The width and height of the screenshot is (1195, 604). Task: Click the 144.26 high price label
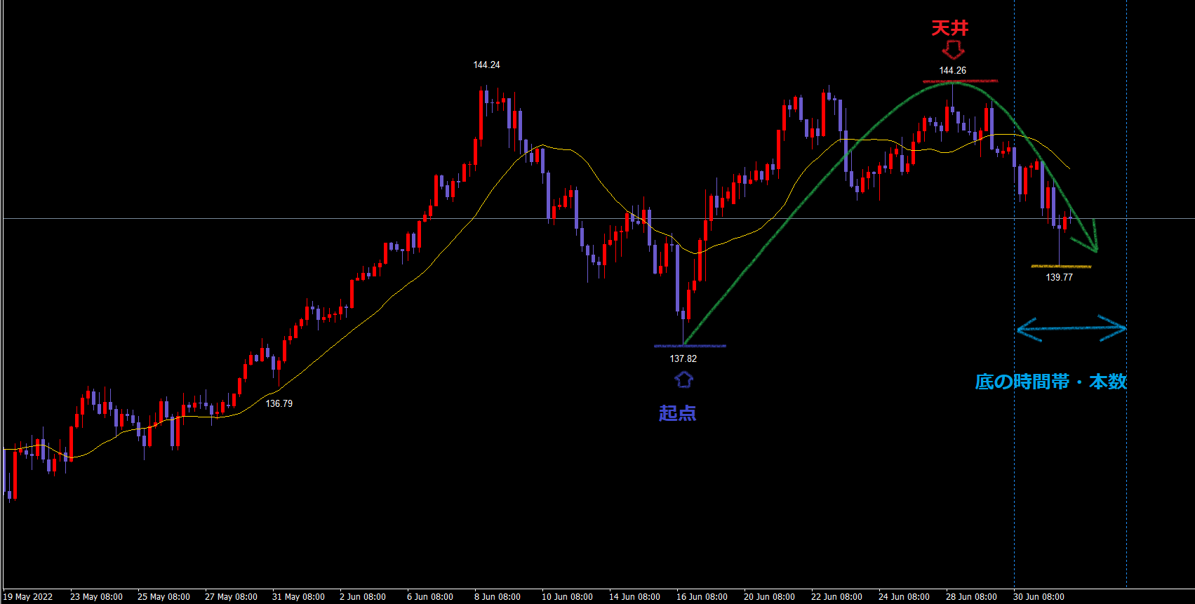click(952, 70)
